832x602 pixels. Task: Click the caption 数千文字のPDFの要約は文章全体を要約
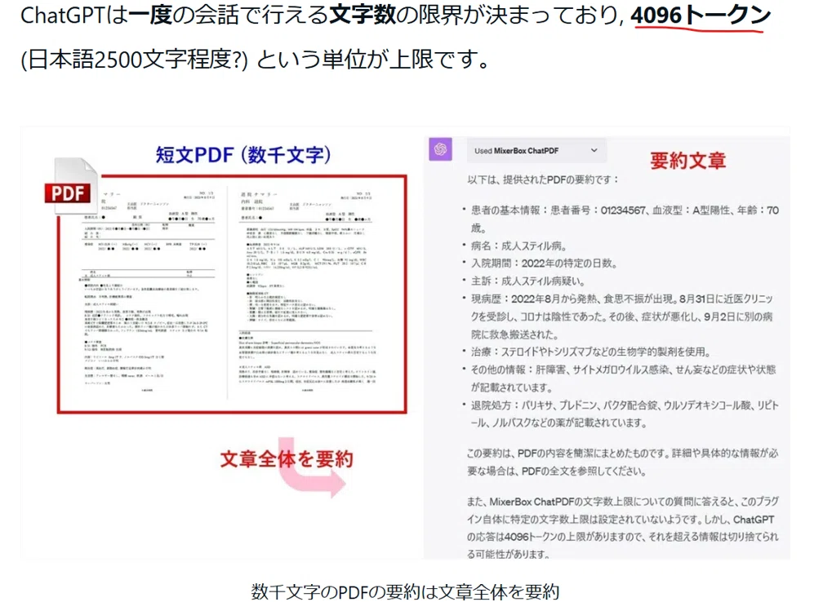(405, 591)
